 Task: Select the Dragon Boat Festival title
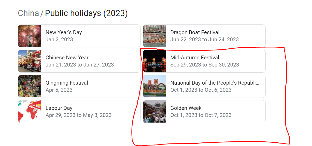click(x=195, y=32)
